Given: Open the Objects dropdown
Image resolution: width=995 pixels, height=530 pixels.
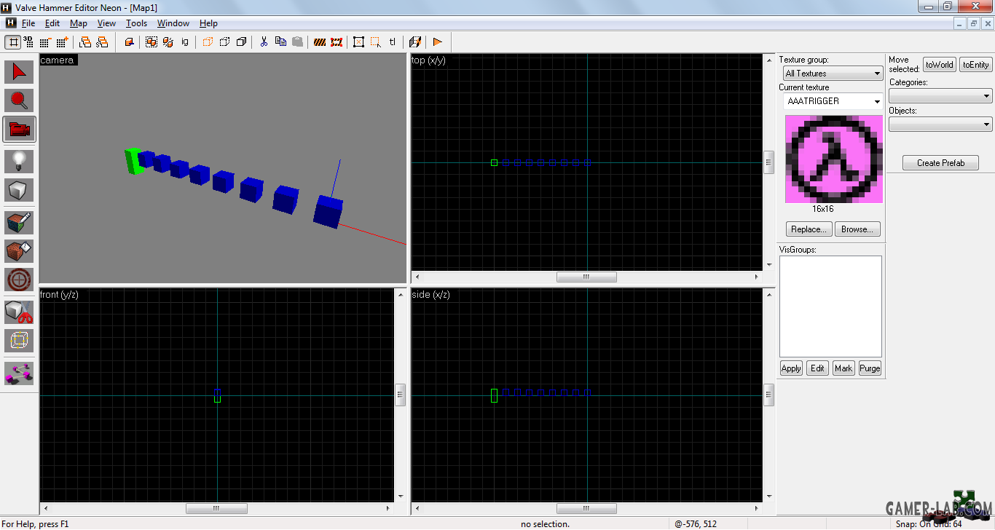Looking at the screenshot, I should [x=940, y=124].
